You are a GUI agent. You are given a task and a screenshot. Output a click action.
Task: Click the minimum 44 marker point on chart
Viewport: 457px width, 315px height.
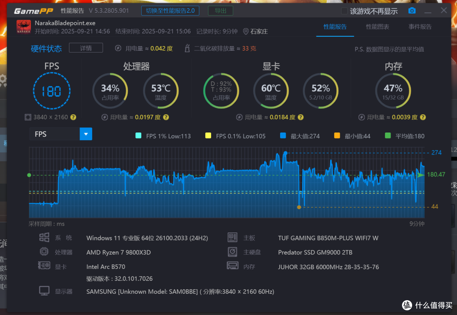tap(299, 207)
